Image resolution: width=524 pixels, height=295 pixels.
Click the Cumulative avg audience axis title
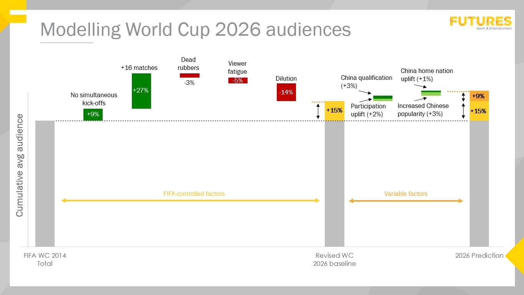(x=20, y=165)
